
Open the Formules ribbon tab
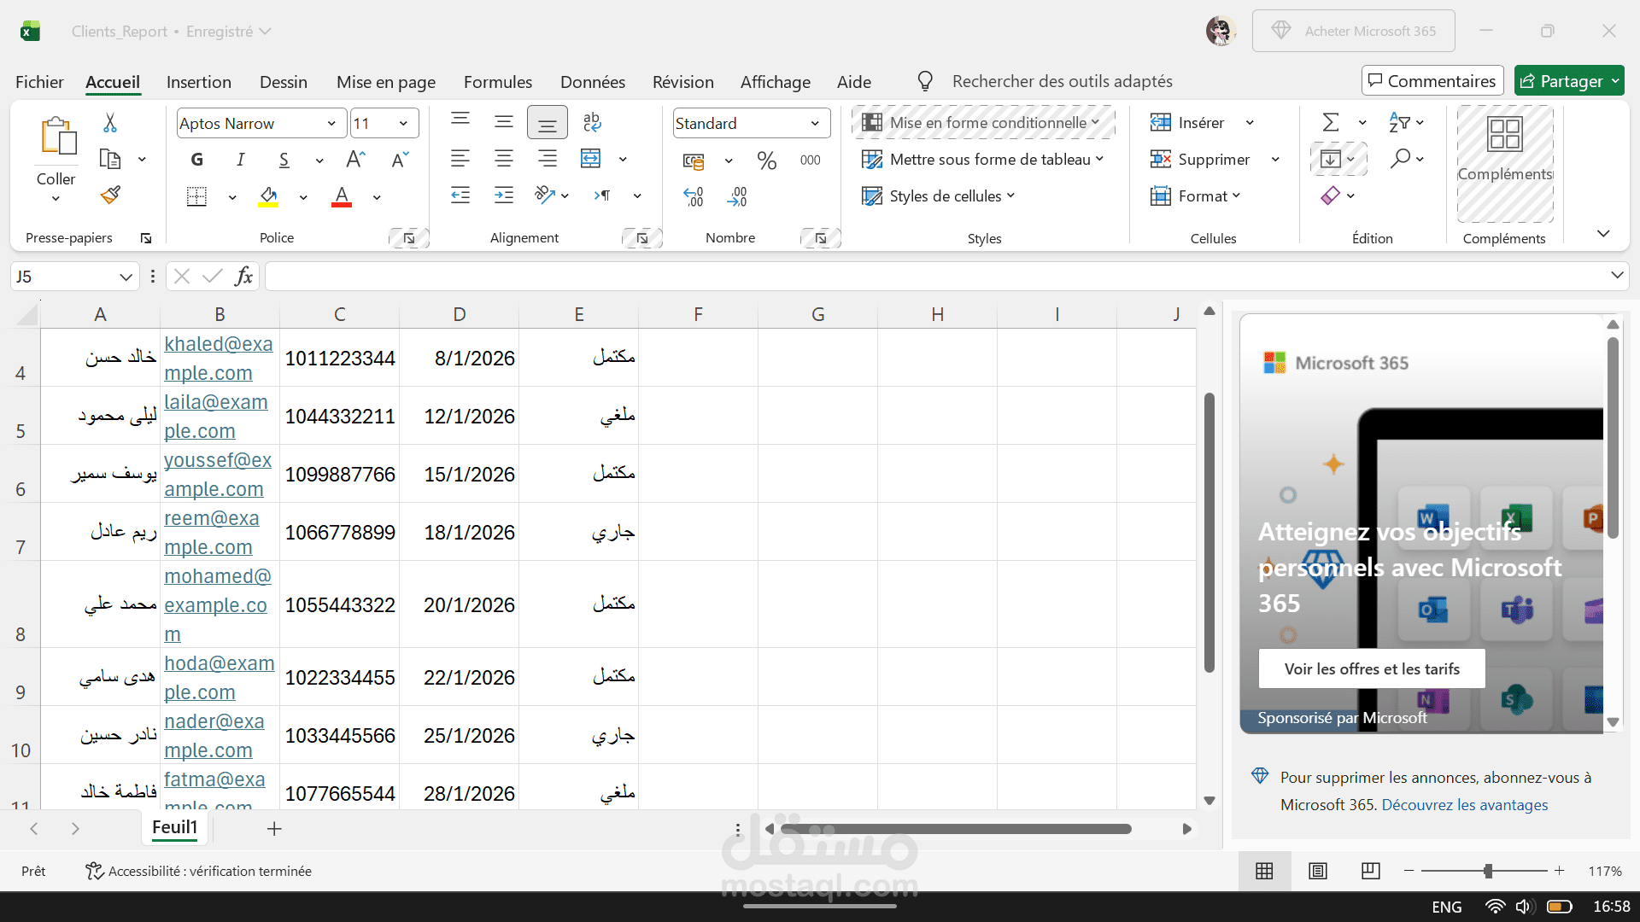(497, 82)
